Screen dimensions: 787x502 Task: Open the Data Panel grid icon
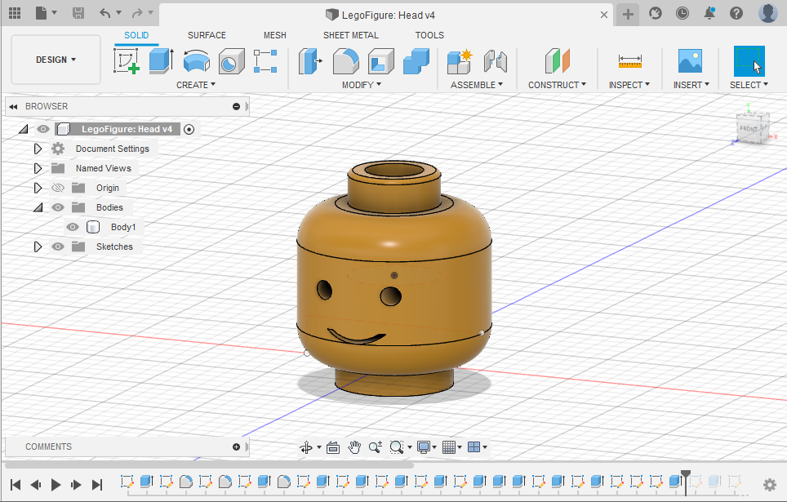coord(15,14)
